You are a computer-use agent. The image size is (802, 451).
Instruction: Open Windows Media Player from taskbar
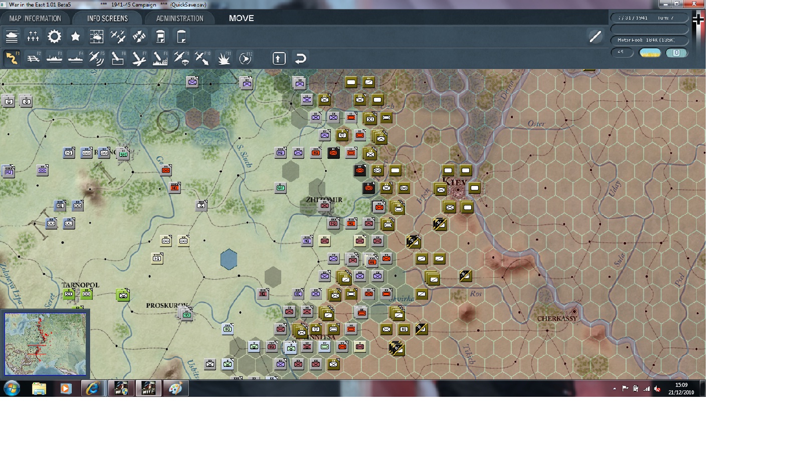[66, 388]
